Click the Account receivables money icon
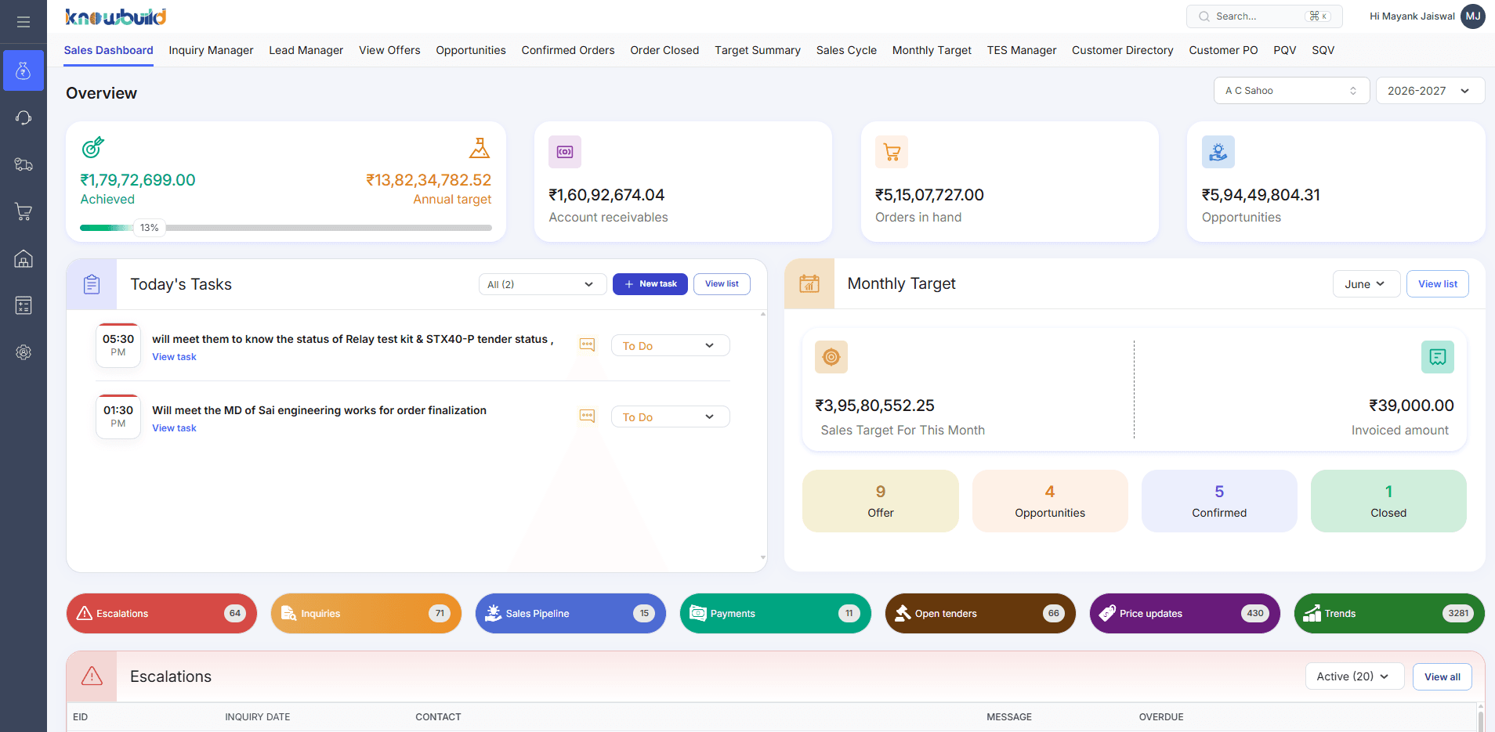Viewport: 1495px width, 732px height. point(565,152)
